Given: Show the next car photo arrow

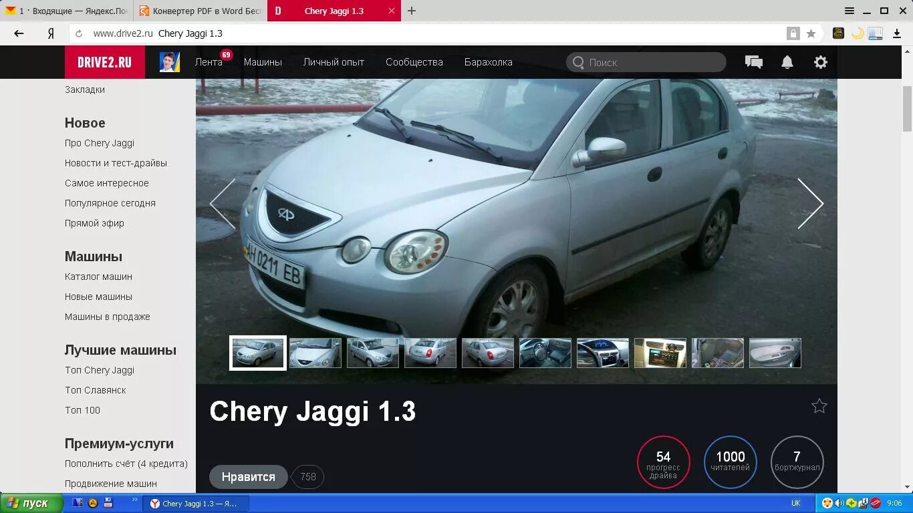Looking at the screenshot, I should tap(810, 204).
